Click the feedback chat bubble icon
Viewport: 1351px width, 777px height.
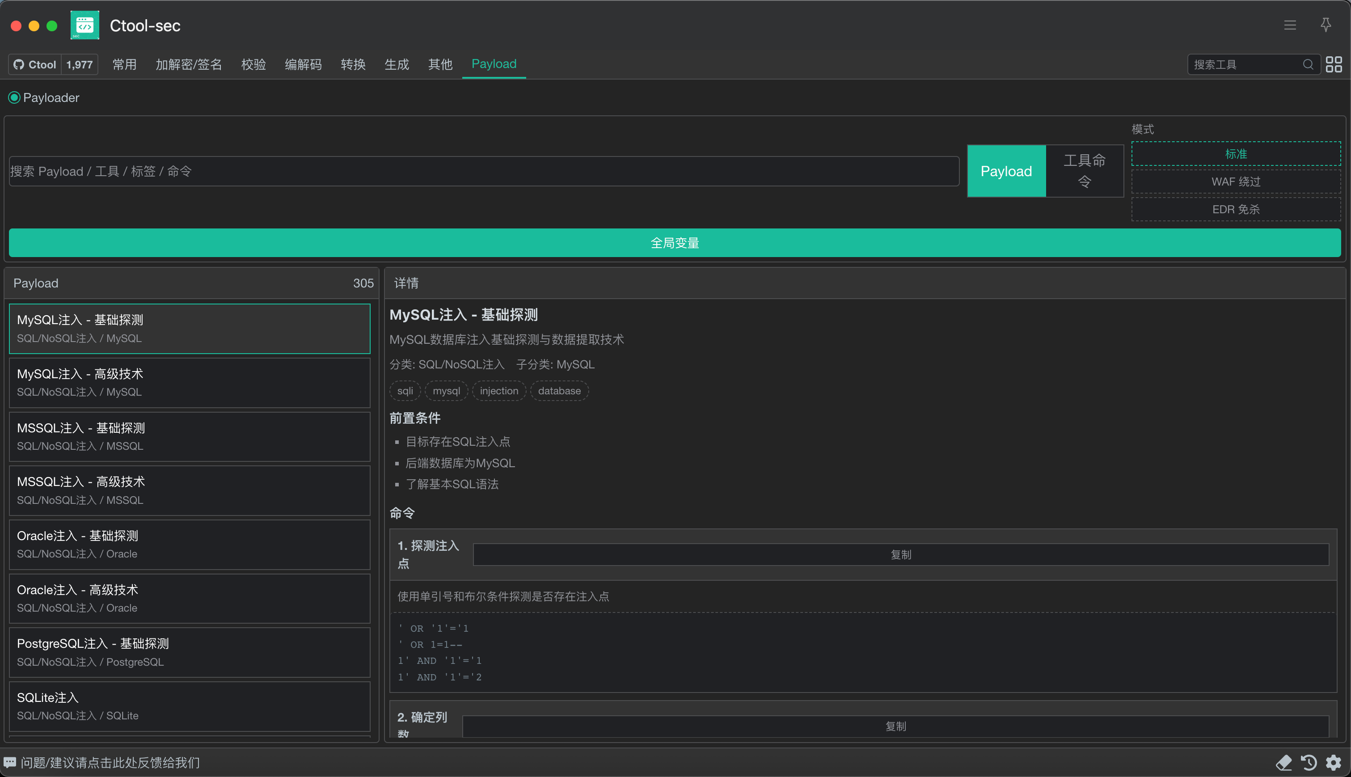coord(10,763)
